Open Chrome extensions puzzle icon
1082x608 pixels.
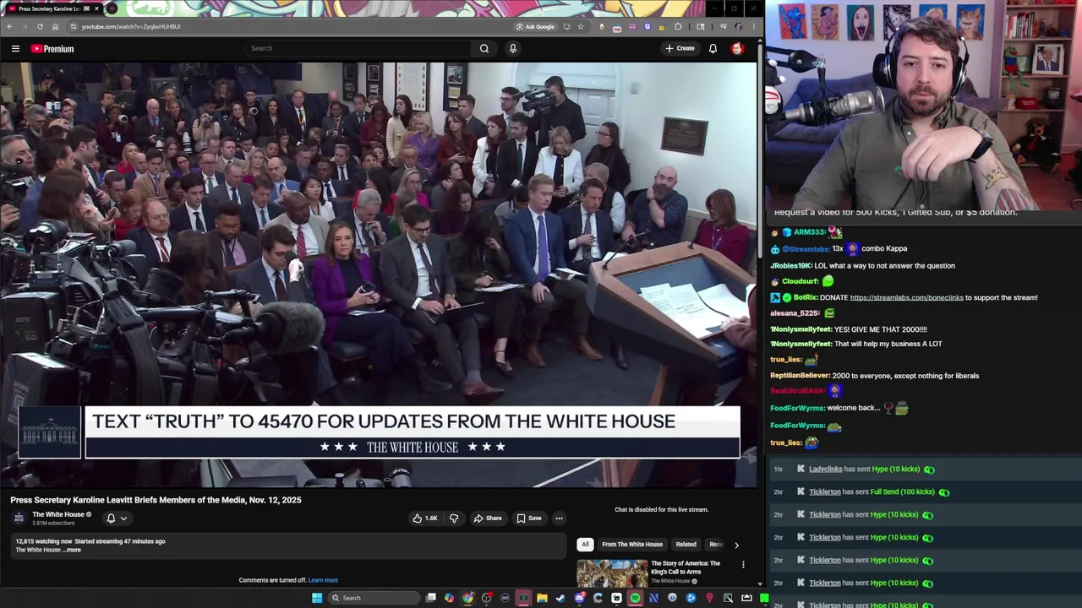tap(678, 26)
